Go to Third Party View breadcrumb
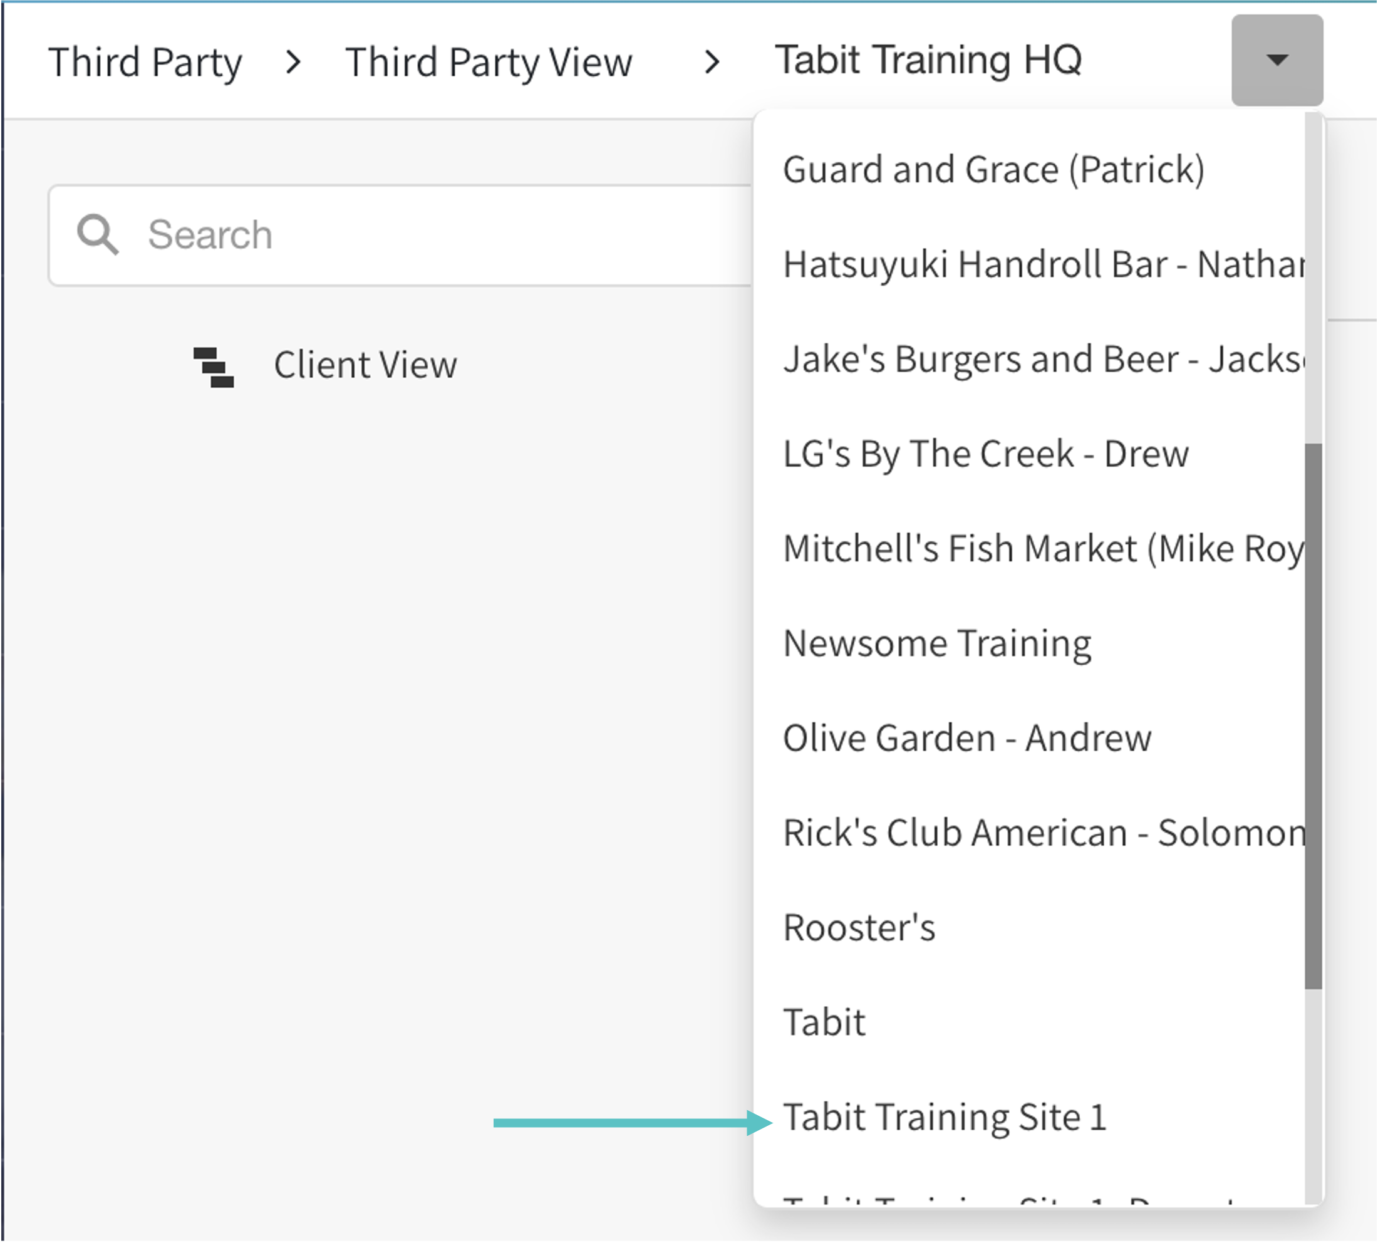 488,62
